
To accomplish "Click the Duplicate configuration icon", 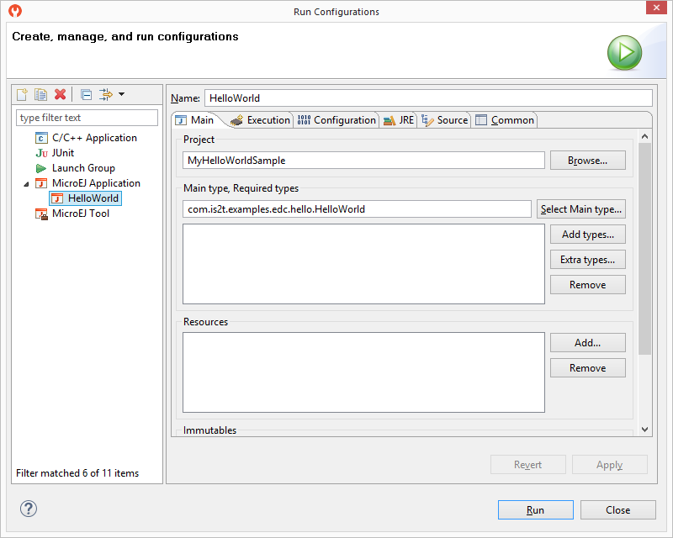I will 40,94.
